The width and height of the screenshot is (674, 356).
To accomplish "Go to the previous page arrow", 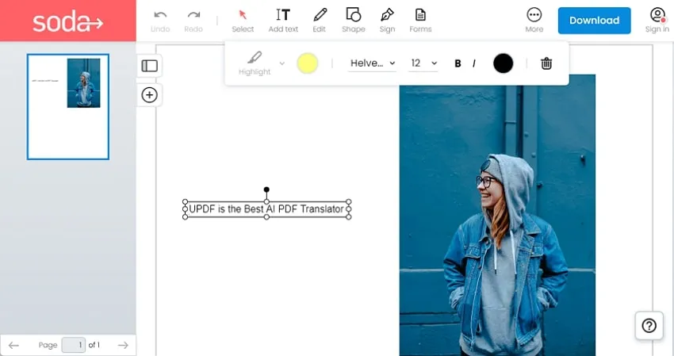I will click(x=13, y=345).
